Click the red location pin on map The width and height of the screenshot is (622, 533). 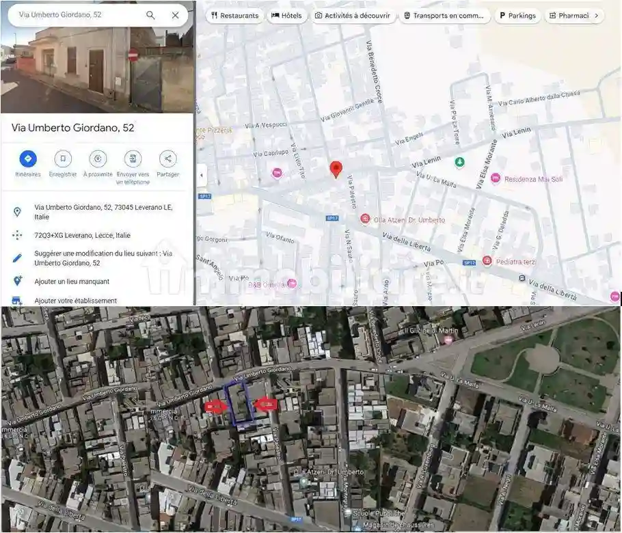click(x=336, y=169)
